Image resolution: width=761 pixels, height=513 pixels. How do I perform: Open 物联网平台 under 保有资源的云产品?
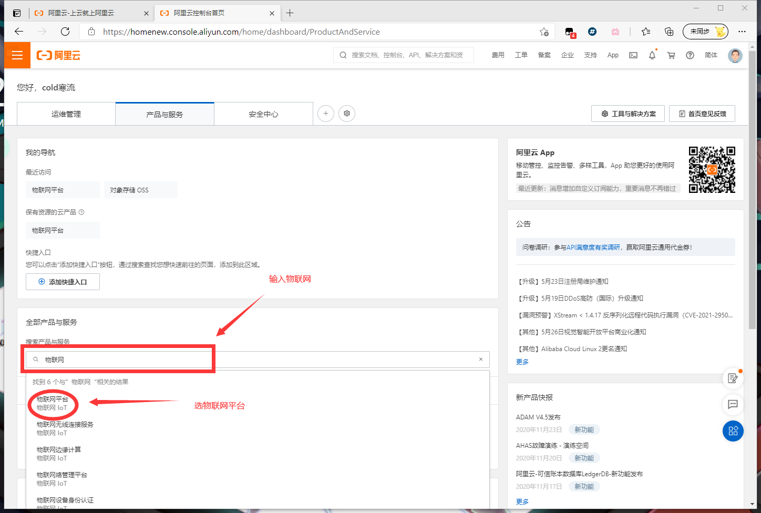click(63, 230)
